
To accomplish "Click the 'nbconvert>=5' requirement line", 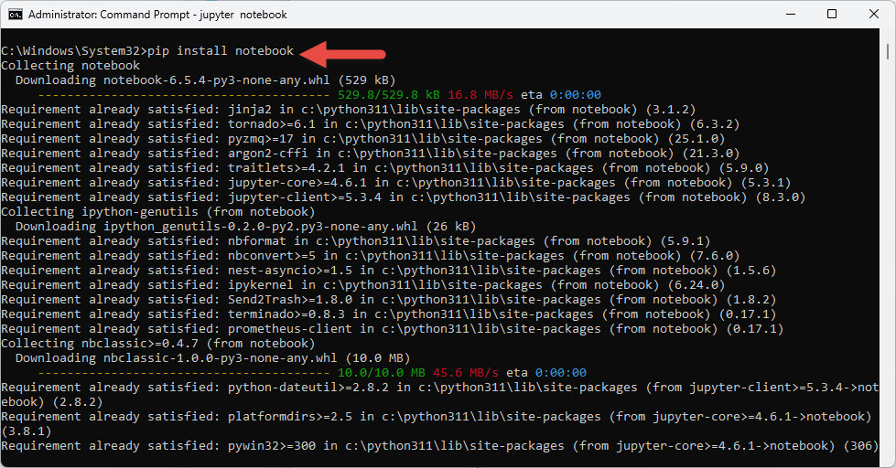I will click(x=371, y=256).
